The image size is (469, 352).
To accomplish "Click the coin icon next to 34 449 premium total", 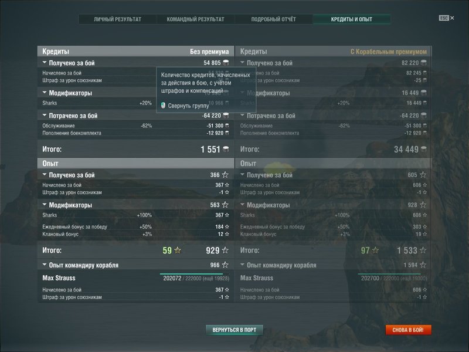I will [424, 149].
